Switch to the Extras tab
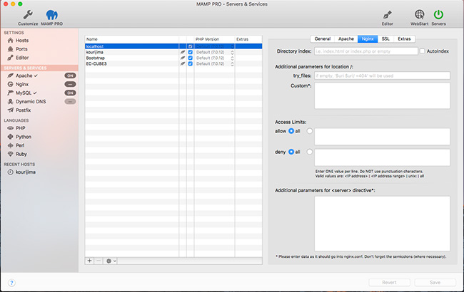464x292 pixels. (x=404, y=38)
